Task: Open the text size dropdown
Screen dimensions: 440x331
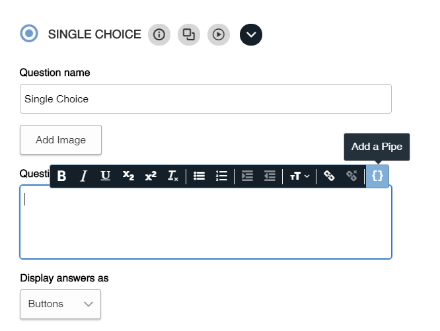Action: (299, 176)
